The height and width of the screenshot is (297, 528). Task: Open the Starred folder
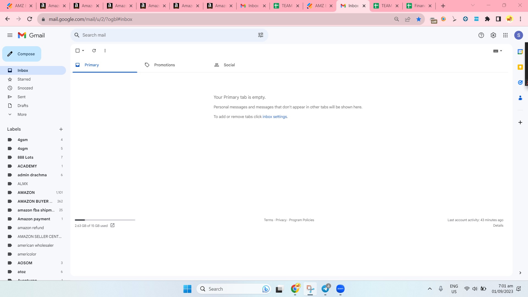[x=33, y=79]
